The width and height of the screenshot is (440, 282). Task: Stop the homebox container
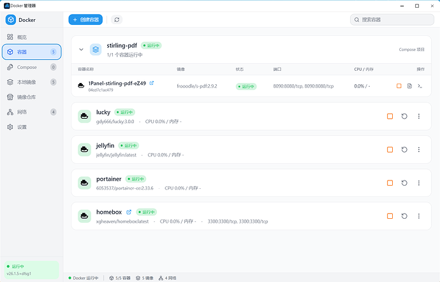(x=390, y=216)
